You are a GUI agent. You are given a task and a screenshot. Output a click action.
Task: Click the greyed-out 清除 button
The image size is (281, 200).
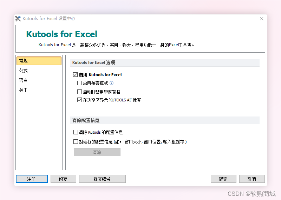[x=97, y=152]
